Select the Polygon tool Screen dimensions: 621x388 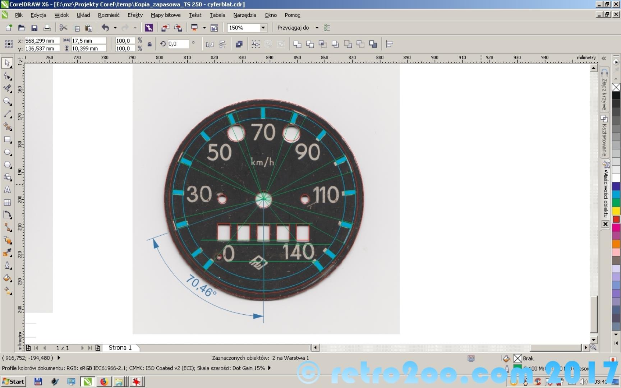(7, 165)
